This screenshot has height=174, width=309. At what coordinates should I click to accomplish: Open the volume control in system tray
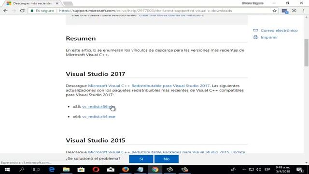coord(258,170)
